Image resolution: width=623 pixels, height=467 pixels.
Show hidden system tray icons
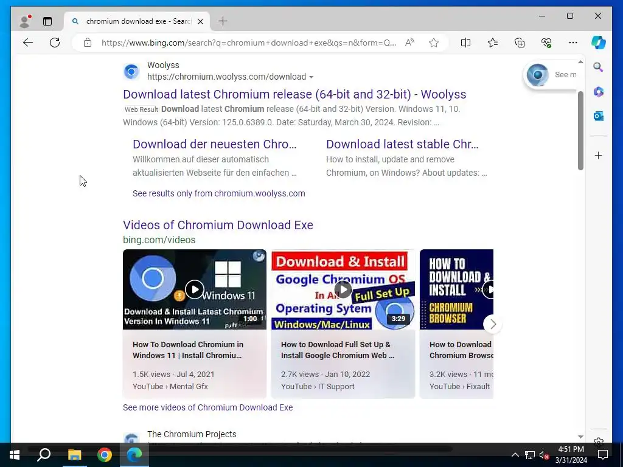click(515, 455)
